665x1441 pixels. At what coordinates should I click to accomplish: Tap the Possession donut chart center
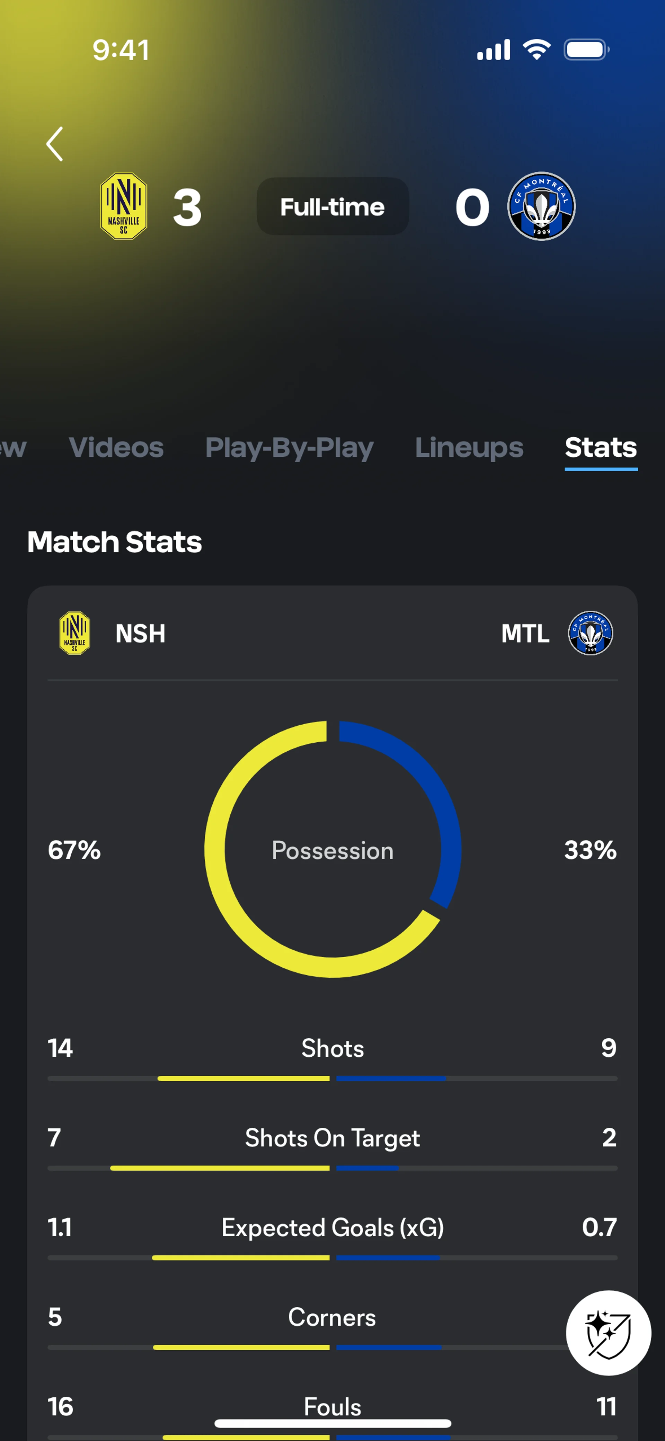tap(332, 850)
